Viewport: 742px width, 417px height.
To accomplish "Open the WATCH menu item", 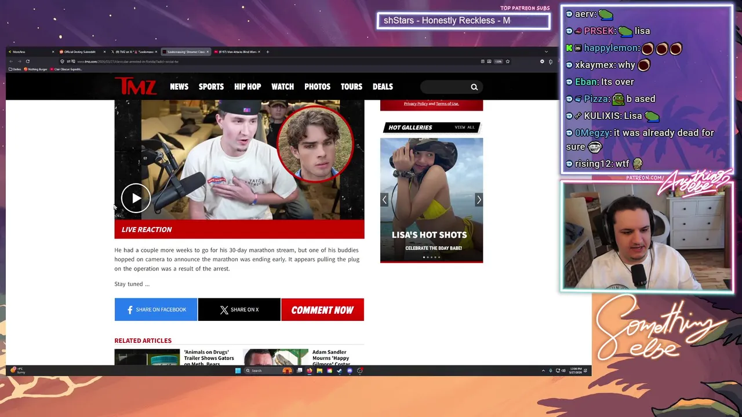I will point(283,86).
